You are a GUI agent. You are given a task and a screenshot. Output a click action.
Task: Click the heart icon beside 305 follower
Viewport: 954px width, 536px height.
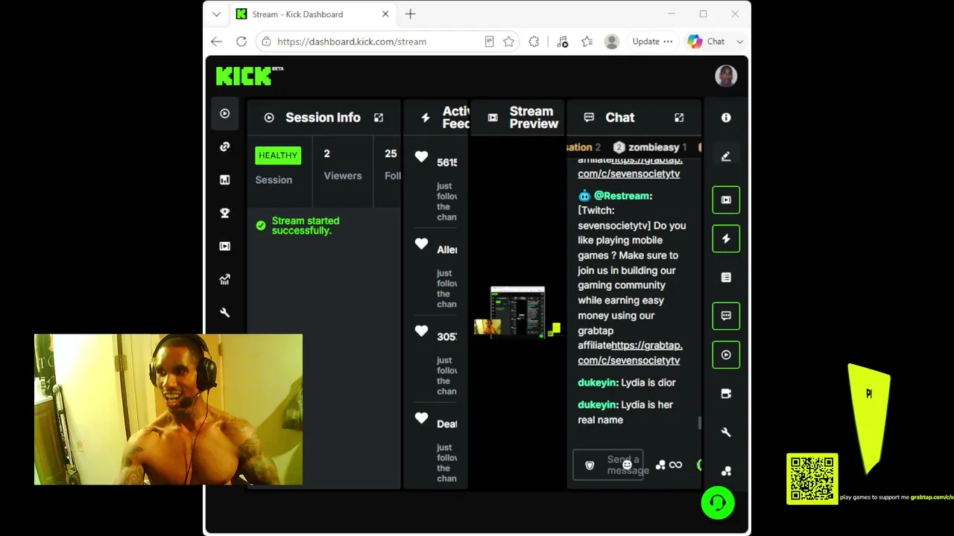(x=421, y=331)
